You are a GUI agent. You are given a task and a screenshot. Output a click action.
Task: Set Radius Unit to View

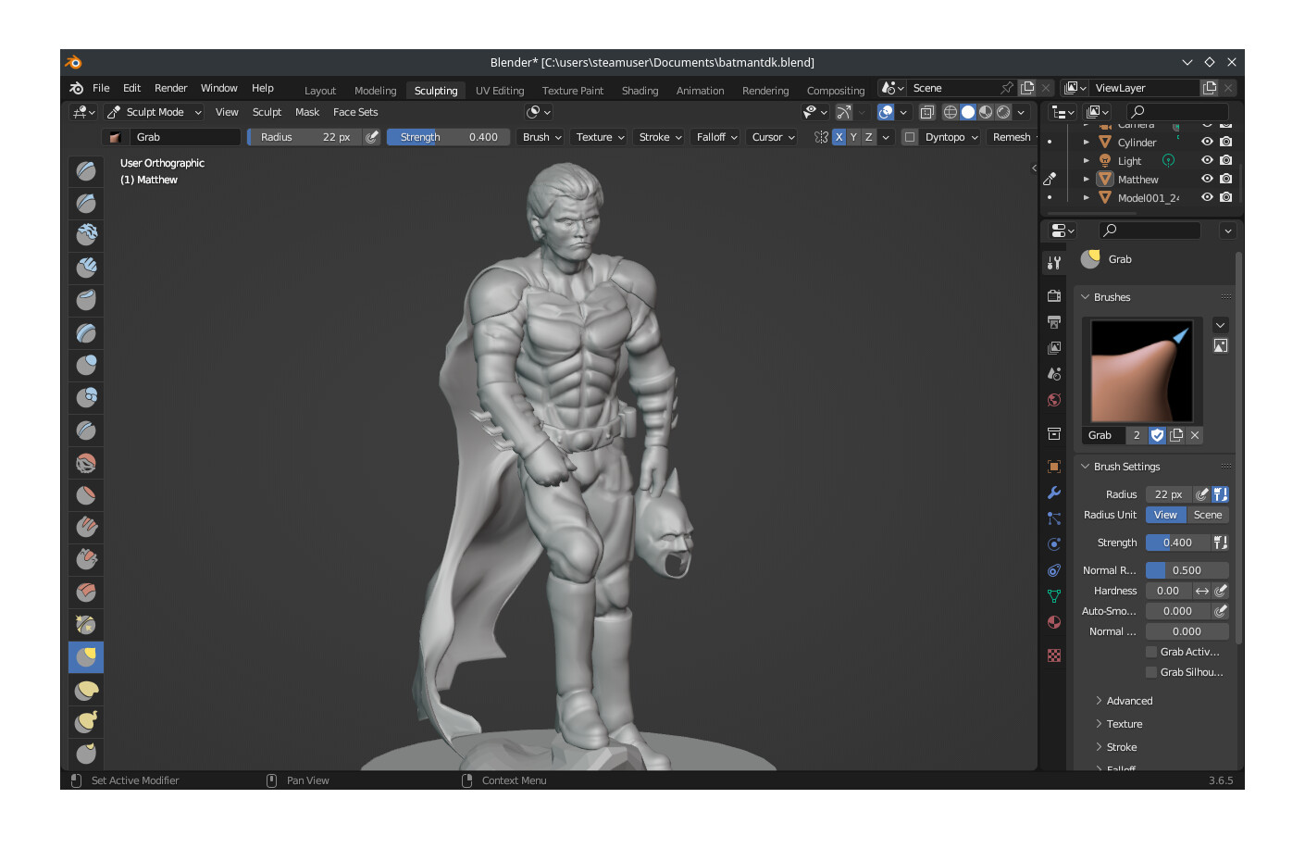[1165, 515]
